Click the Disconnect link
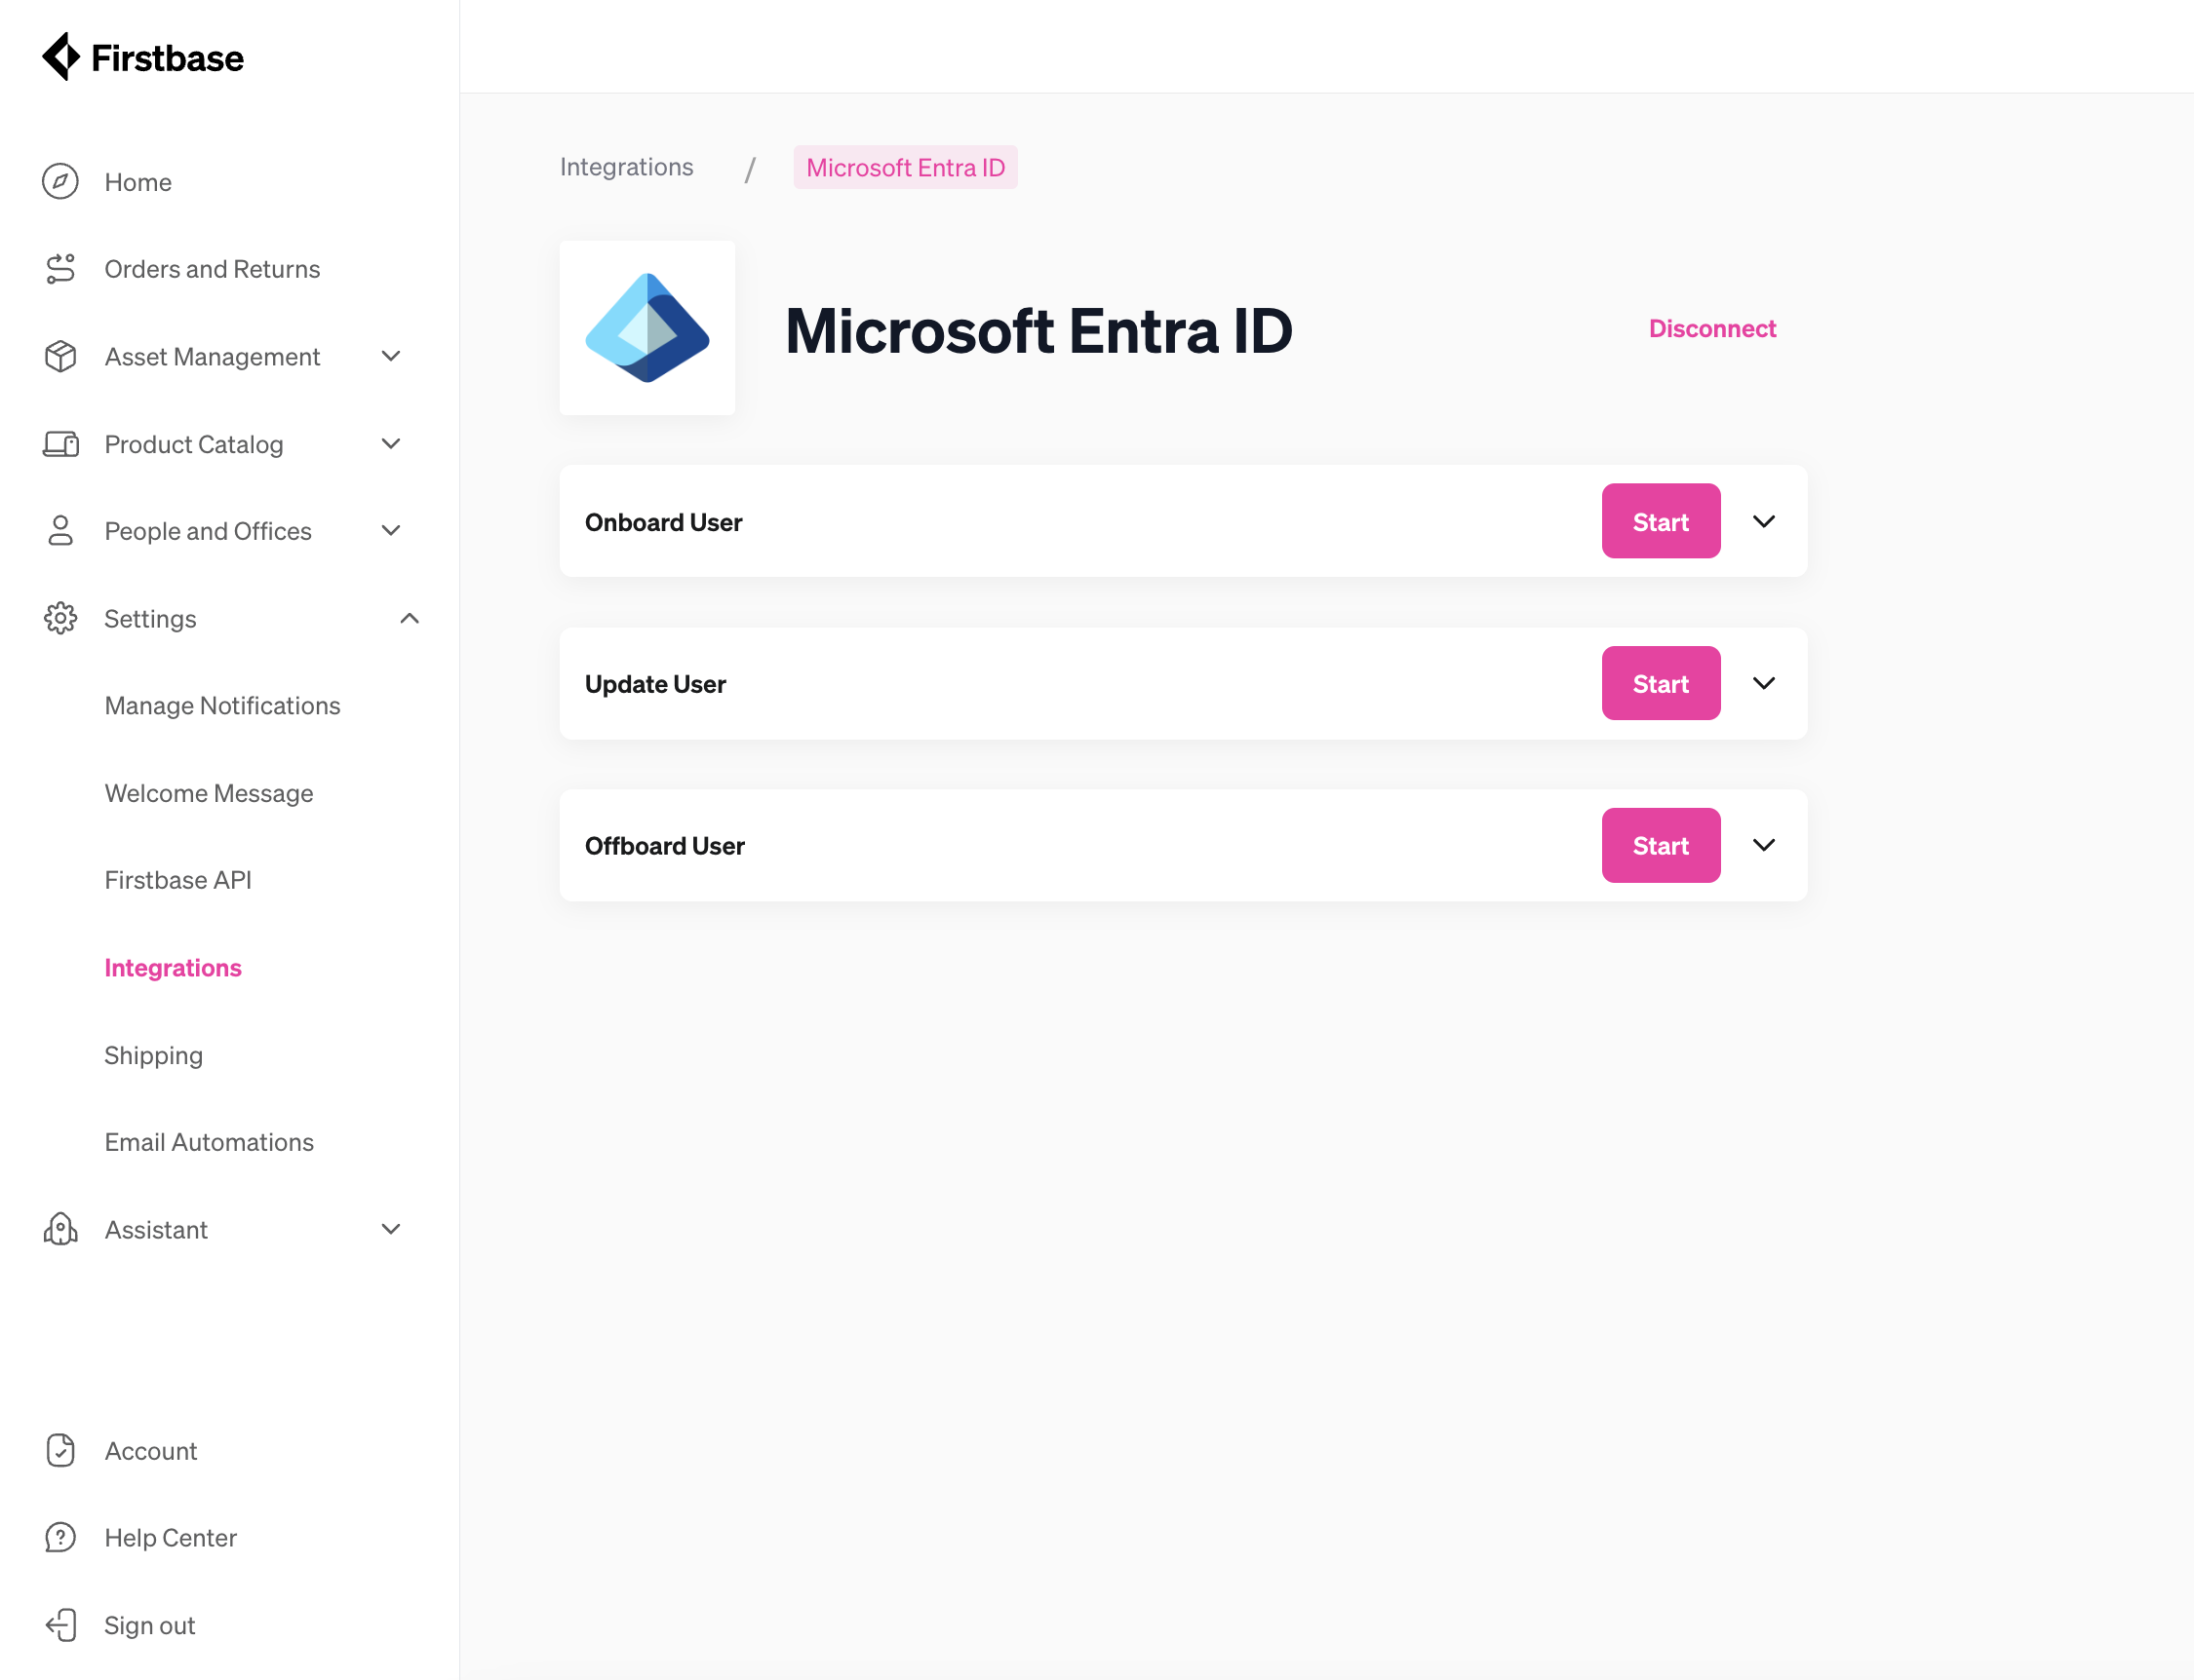This screenshot has width=2194, height=1680. click(1710, 328)
